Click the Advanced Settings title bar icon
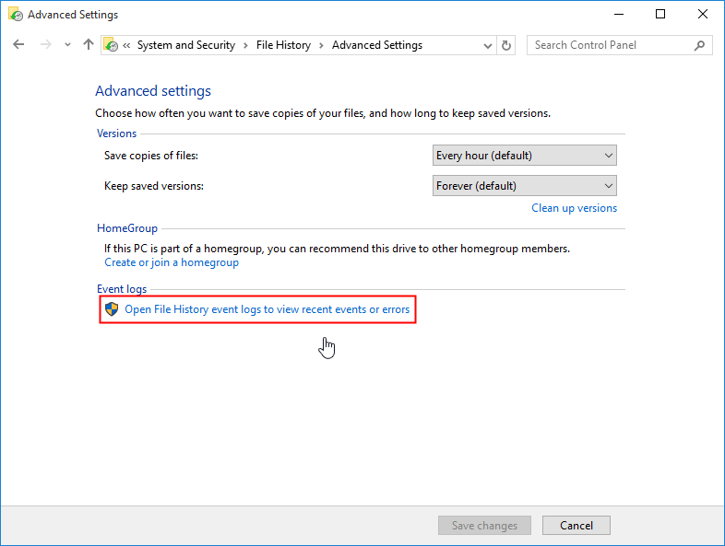 (14, 15)
